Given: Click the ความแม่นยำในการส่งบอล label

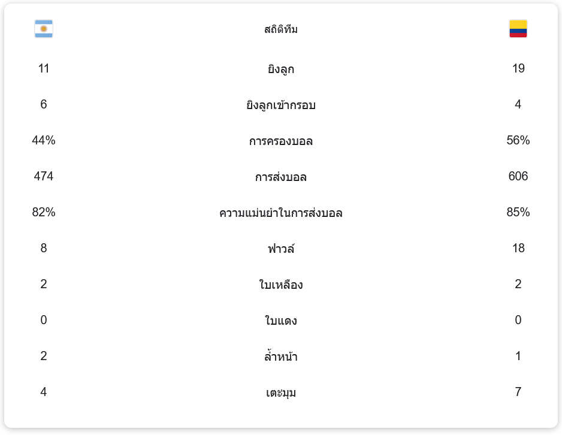Looking at the screenshot, I should [281, 213].
